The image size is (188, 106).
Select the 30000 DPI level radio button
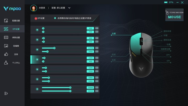pos(37,89)
